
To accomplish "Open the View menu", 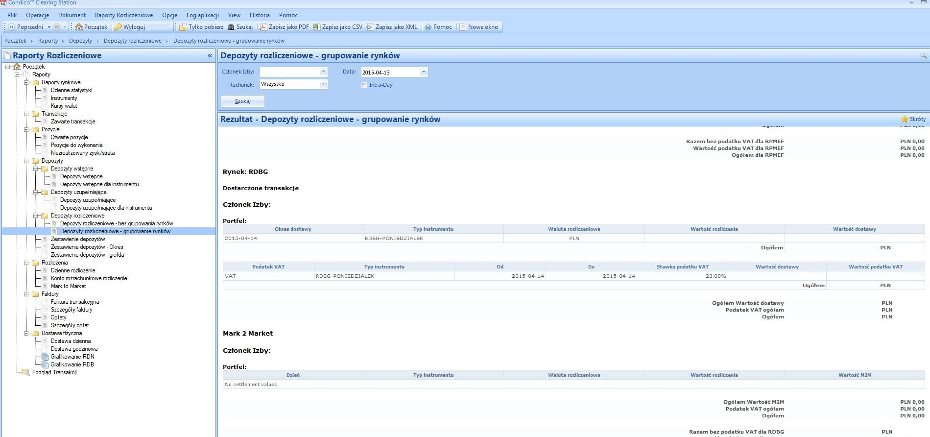I will [x=234, y=15].
